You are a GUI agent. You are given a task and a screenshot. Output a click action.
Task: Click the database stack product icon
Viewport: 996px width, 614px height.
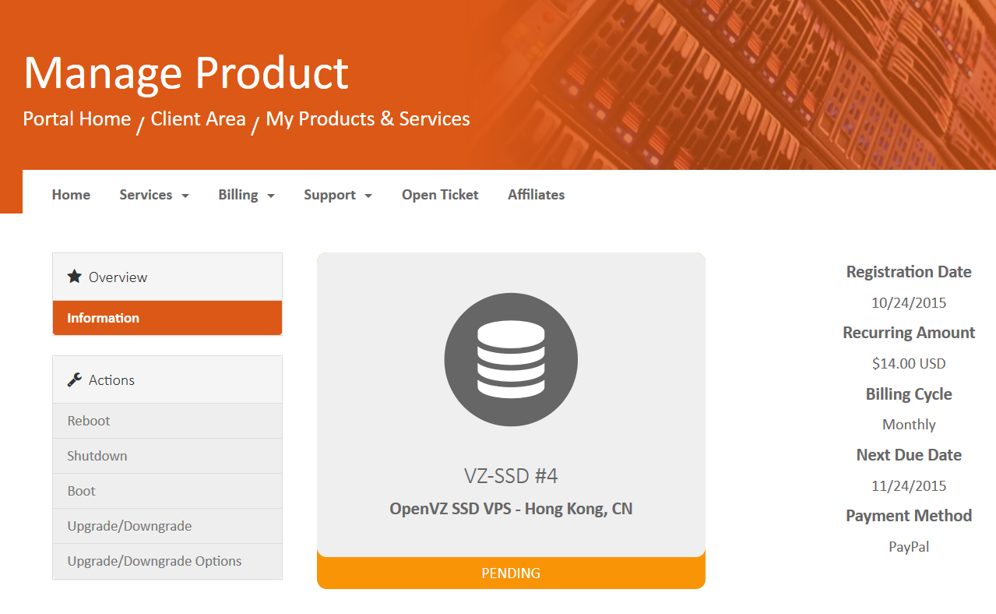[511, 360]
